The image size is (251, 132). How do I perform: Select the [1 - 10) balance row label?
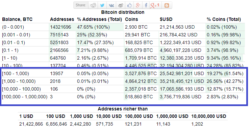point(9,58)
